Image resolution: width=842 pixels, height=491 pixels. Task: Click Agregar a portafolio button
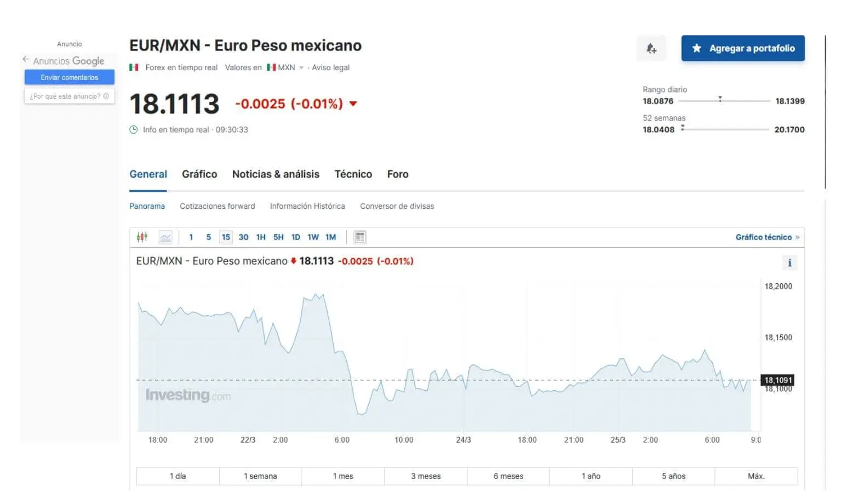coord(743,48)
